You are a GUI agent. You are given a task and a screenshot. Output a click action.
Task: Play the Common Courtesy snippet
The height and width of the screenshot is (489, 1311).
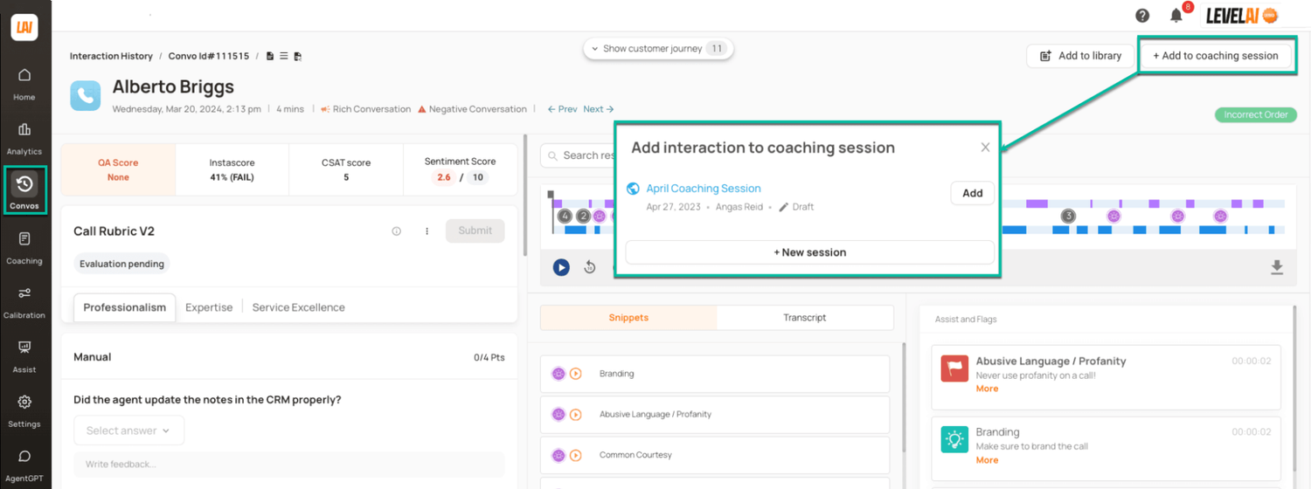[576, 455]
